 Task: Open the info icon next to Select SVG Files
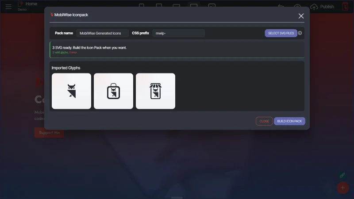click(300, 33)
